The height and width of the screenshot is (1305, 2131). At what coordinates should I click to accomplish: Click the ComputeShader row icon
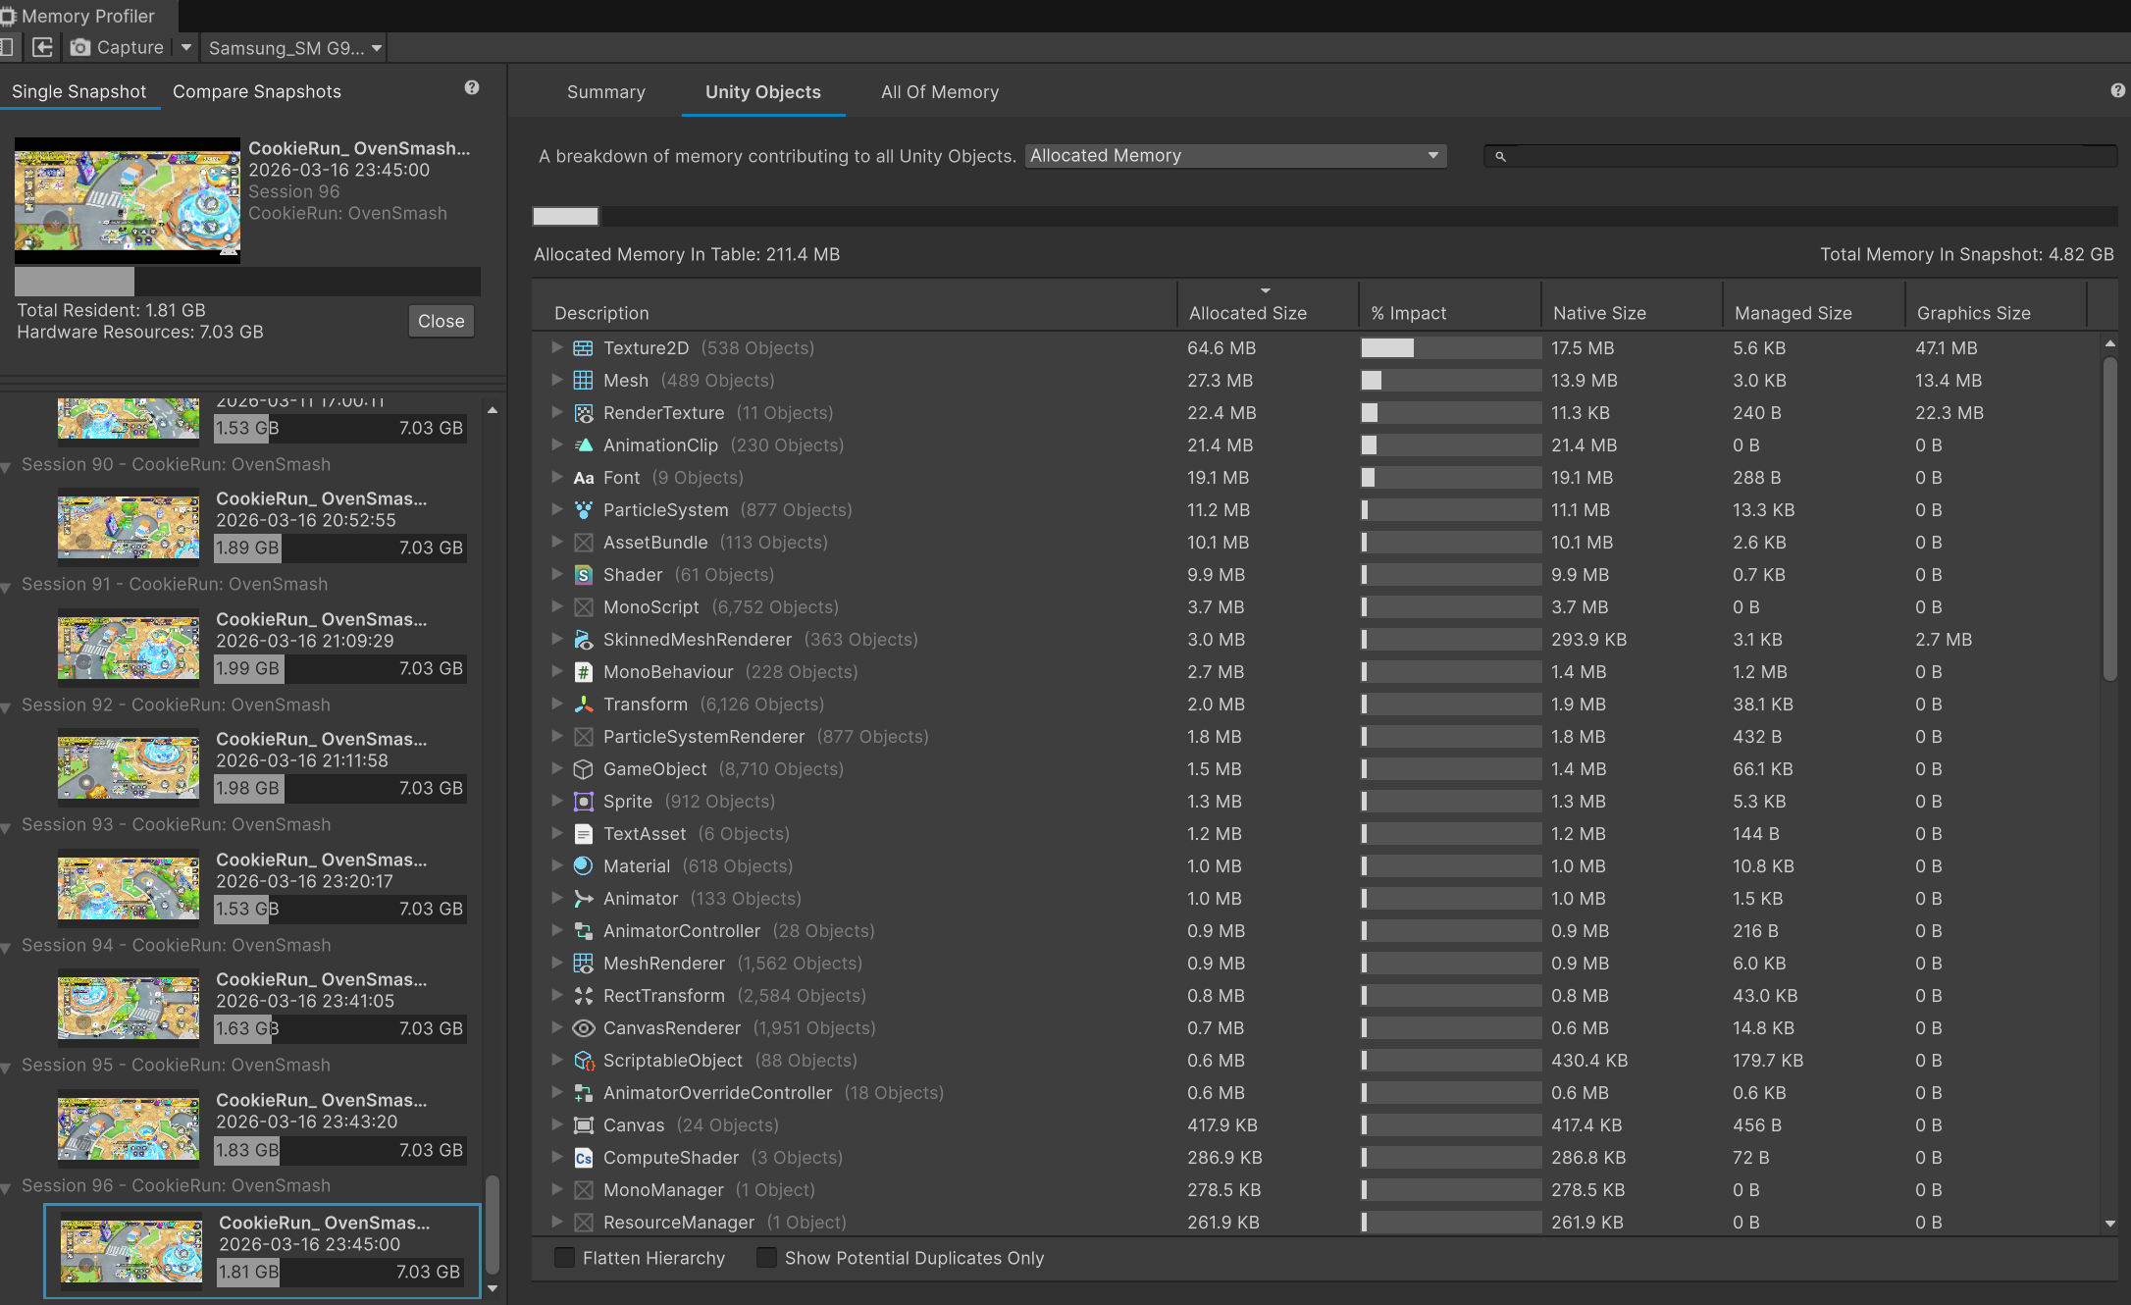[583, 1158]
